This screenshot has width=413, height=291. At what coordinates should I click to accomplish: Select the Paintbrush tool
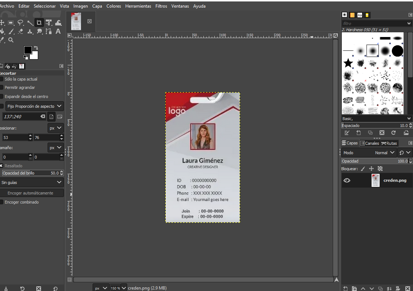[x=11, y=32]
